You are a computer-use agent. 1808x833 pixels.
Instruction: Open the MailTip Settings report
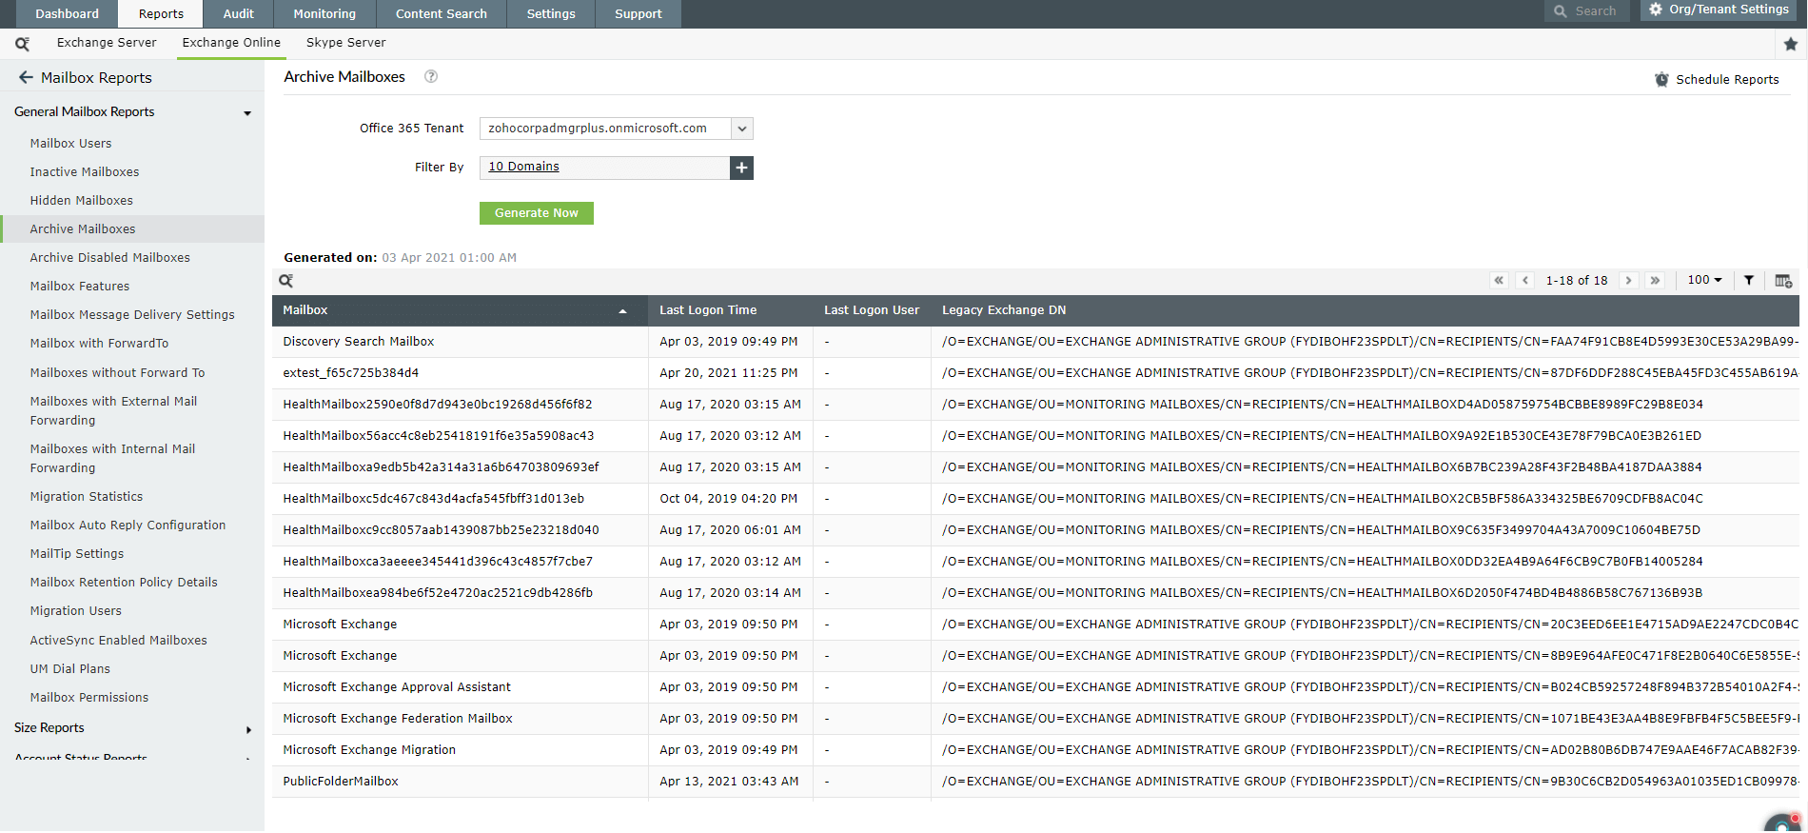coord(77,554)
